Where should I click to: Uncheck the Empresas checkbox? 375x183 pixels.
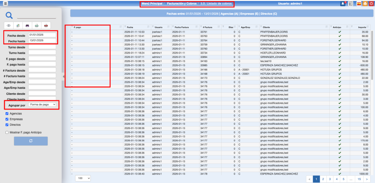[x=7, y=119]
